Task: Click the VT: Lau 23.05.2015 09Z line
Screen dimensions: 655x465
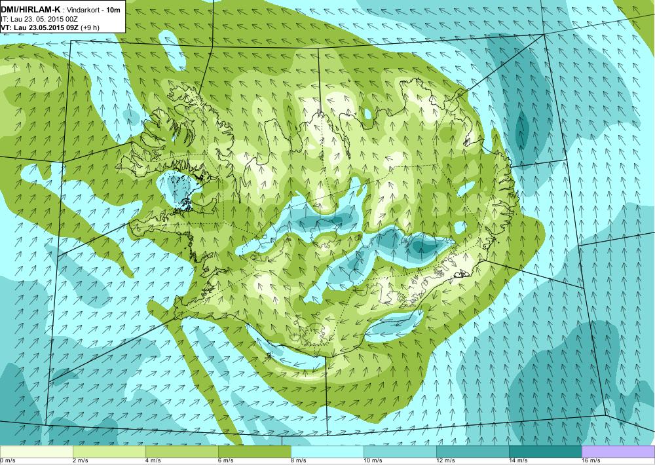Action: coord(39,28)
